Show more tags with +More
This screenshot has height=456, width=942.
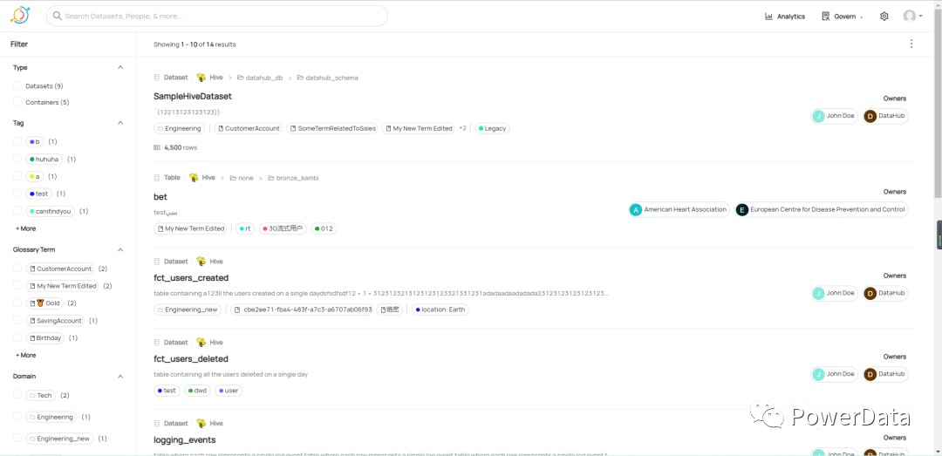(26, 228)
